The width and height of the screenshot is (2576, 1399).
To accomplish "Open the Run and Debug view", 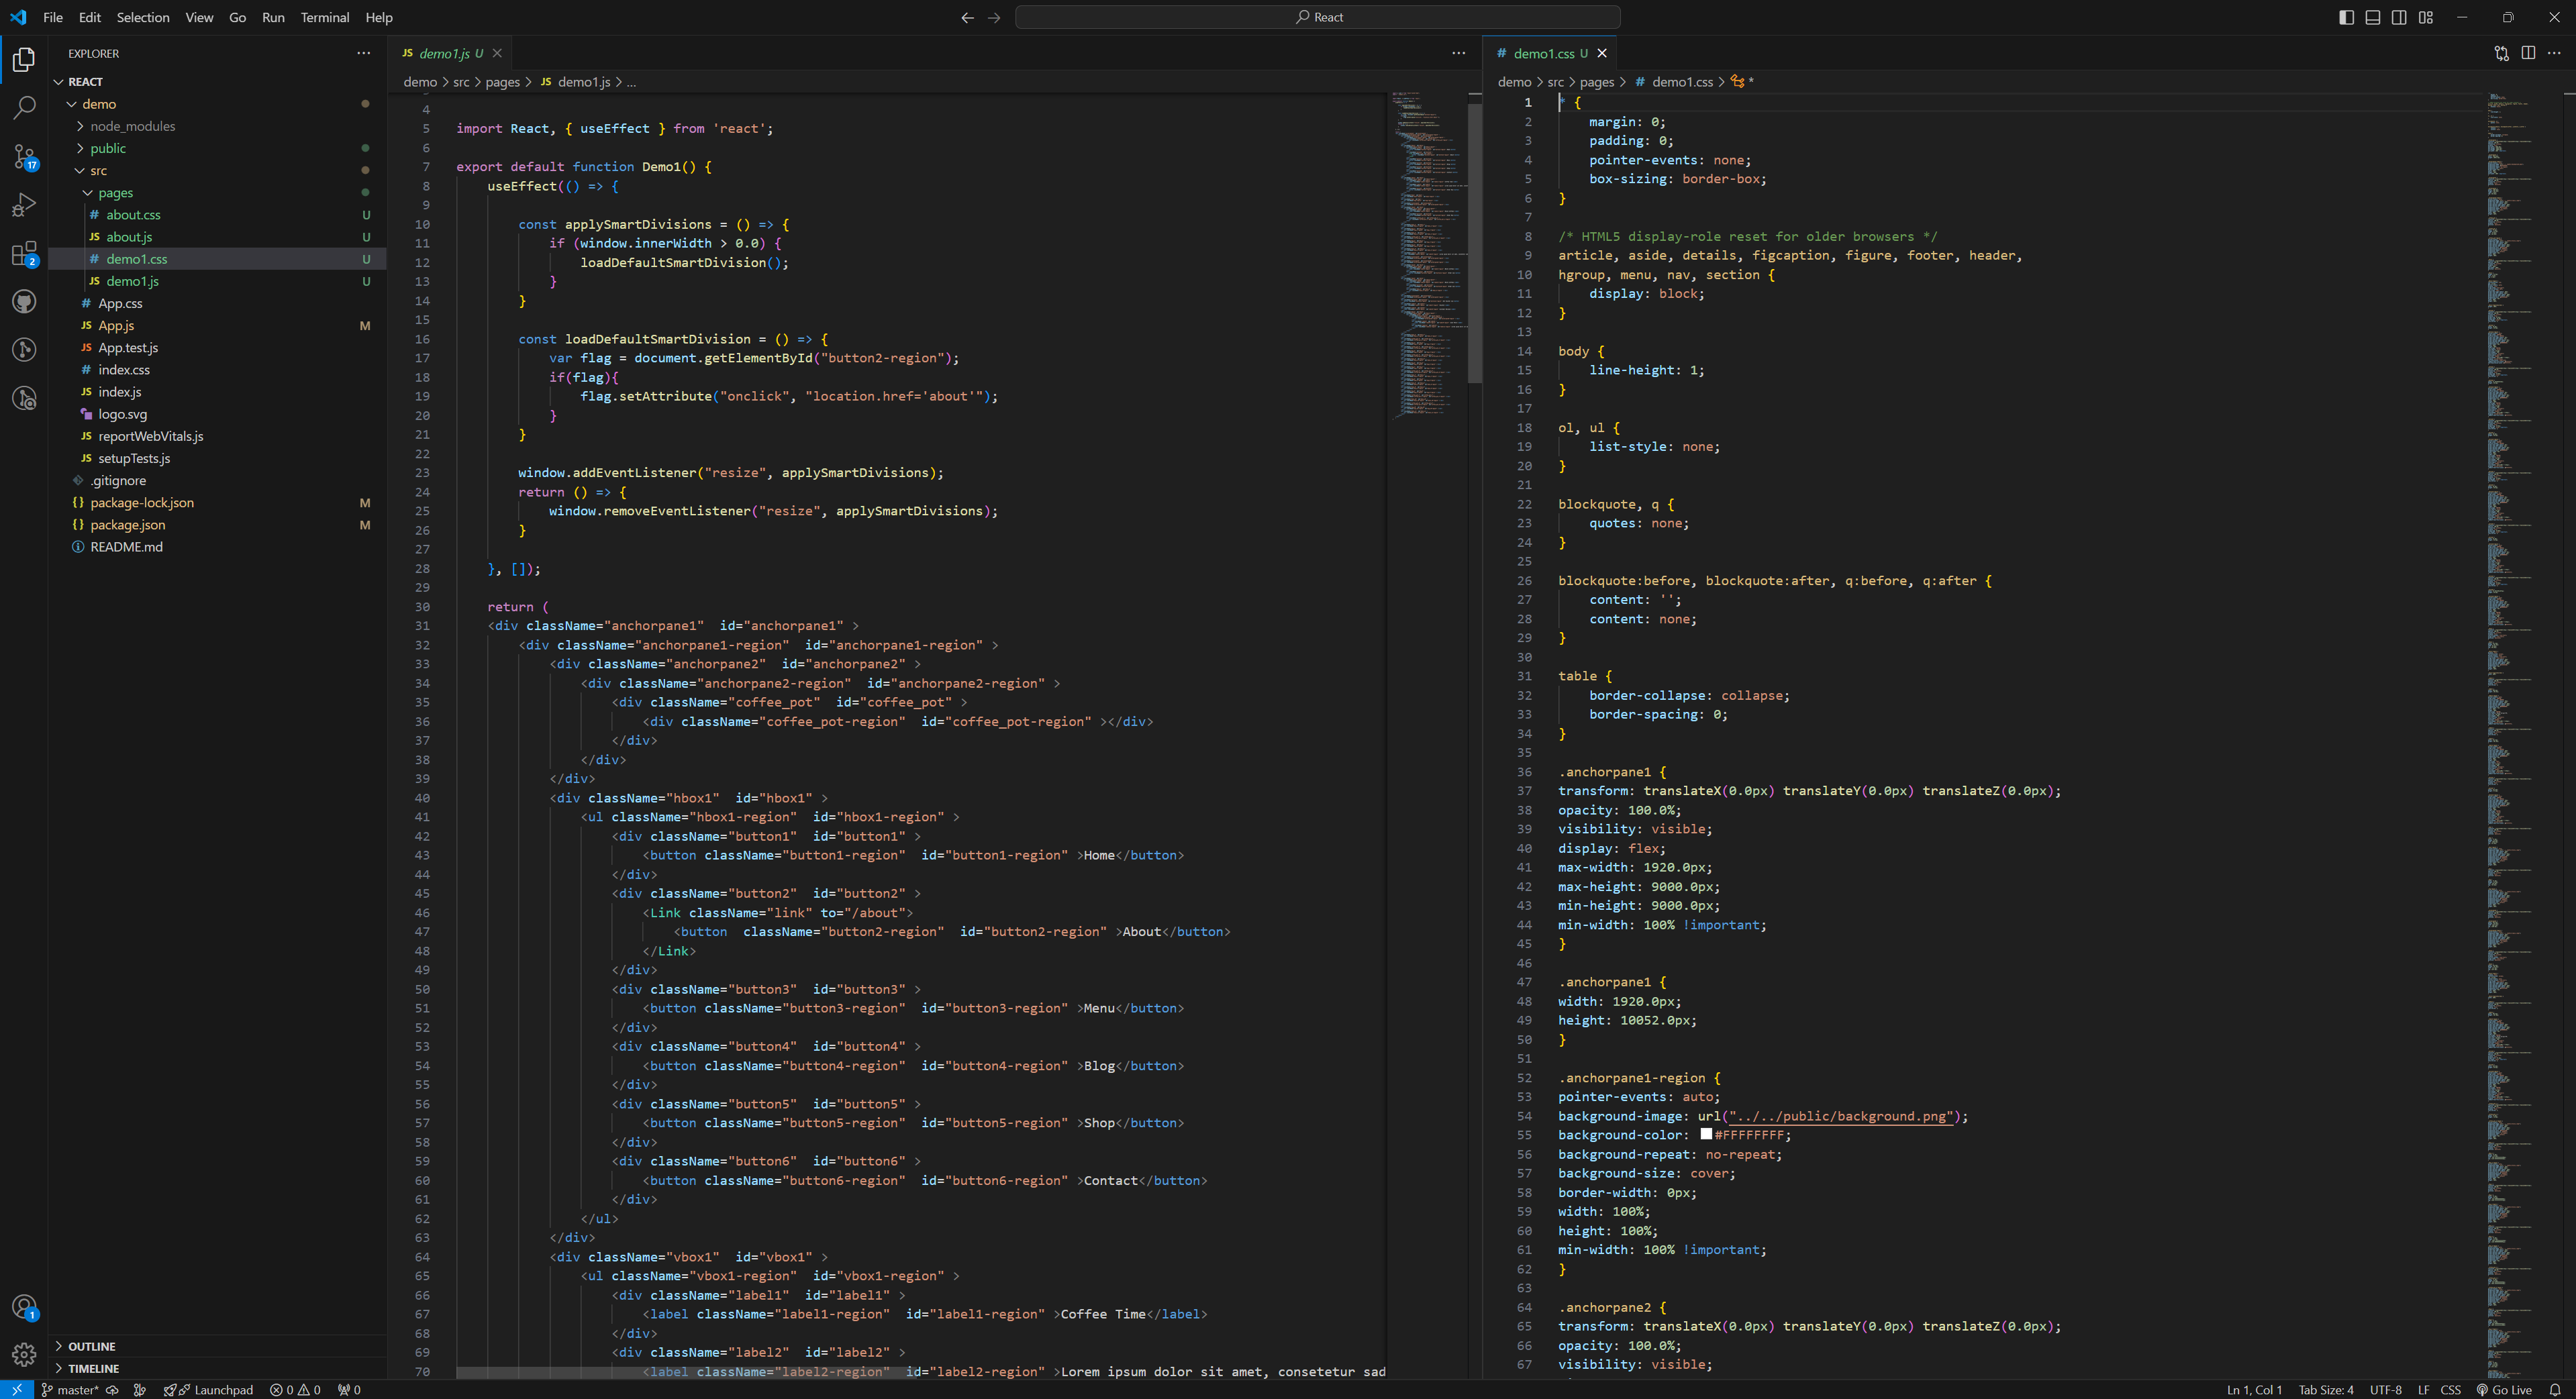I will click(24, 205).
